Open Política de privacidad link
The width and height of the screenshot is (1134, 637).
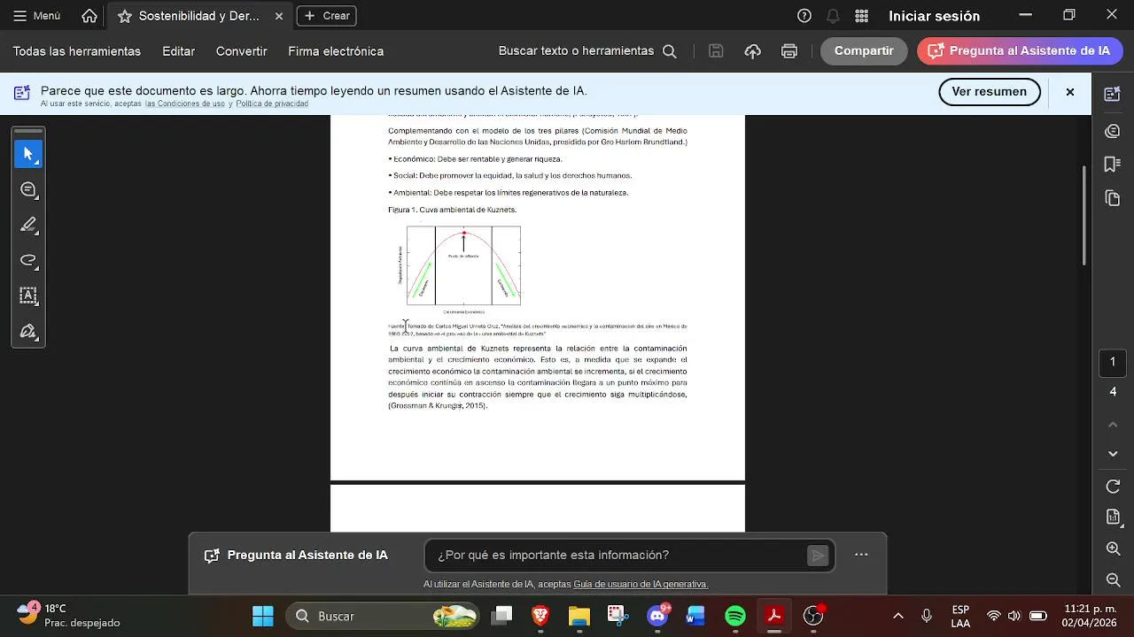pos(272,104)
